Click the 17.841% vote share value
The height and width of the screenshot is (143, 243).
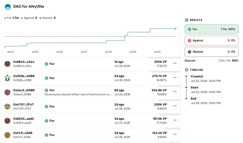click(x=162, y=66)
